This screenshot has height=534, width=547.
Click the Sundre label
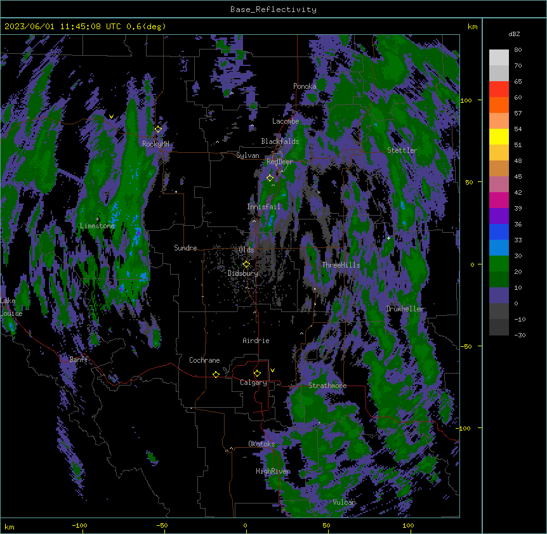pos(185,248)
